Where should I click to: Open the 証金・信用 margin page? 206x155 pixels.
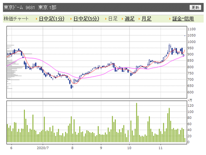(183, 19)
